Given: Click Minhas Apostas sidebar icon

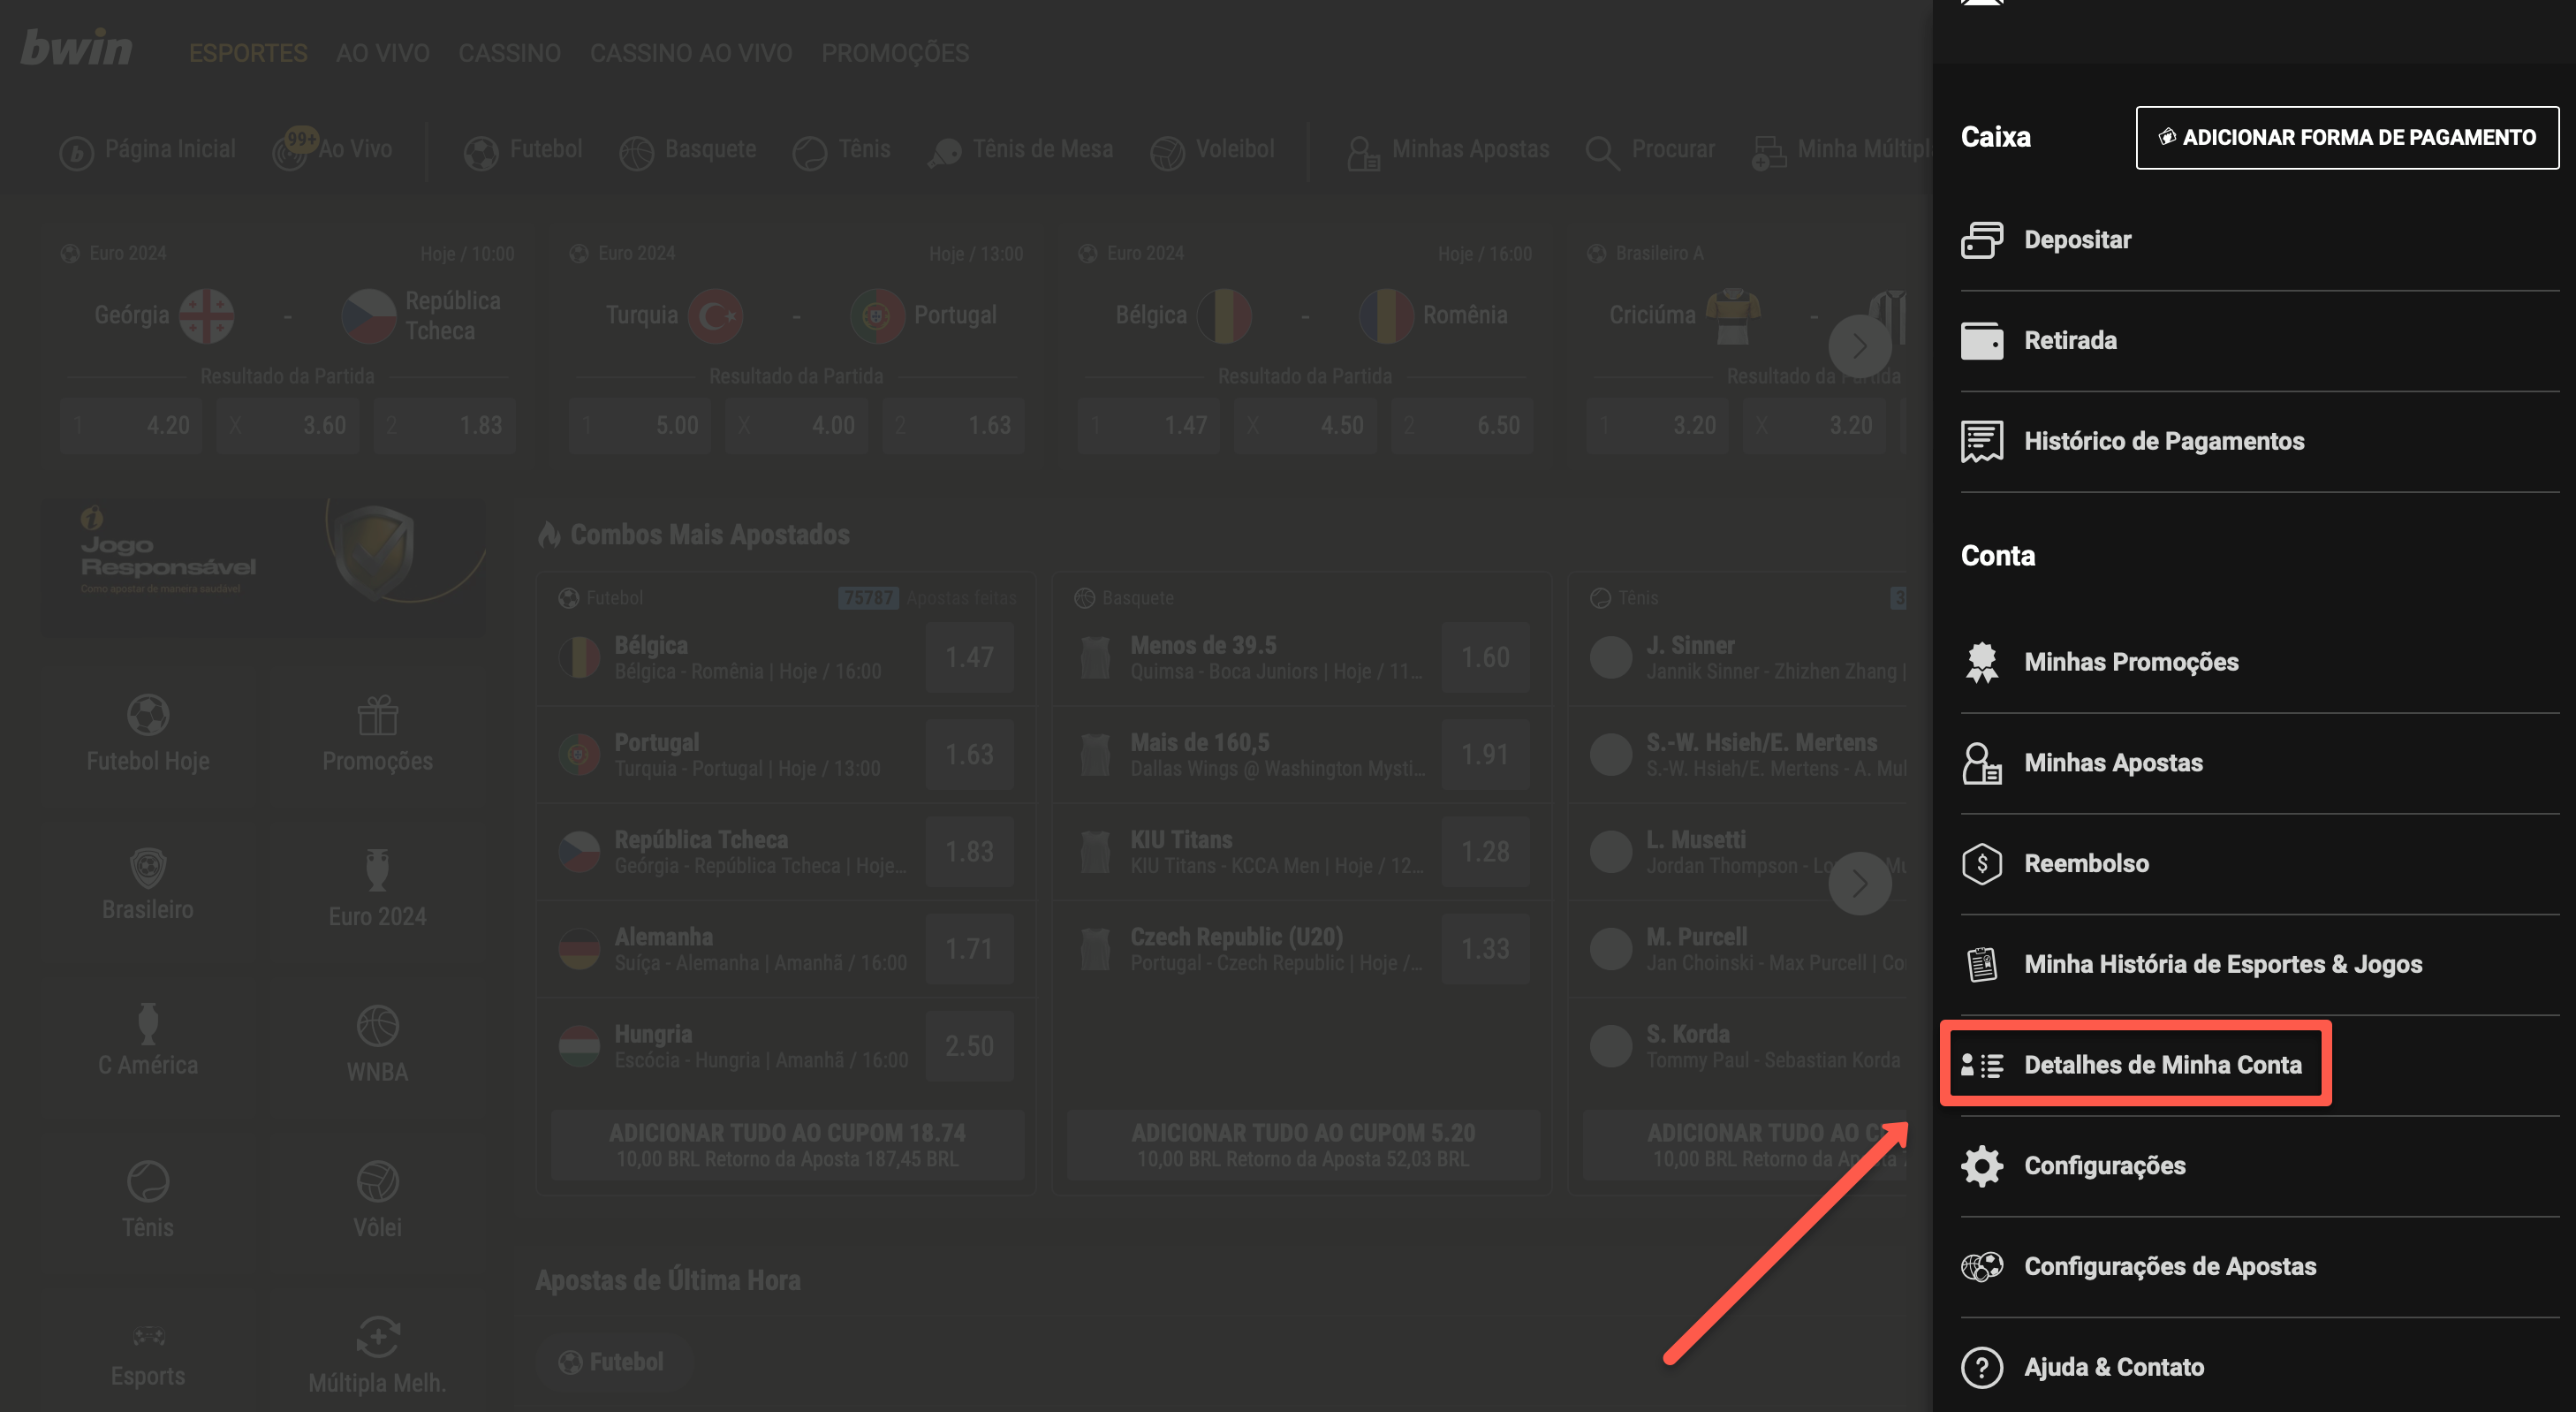Looking at the screenshot, I should [x=1981, y=763].
